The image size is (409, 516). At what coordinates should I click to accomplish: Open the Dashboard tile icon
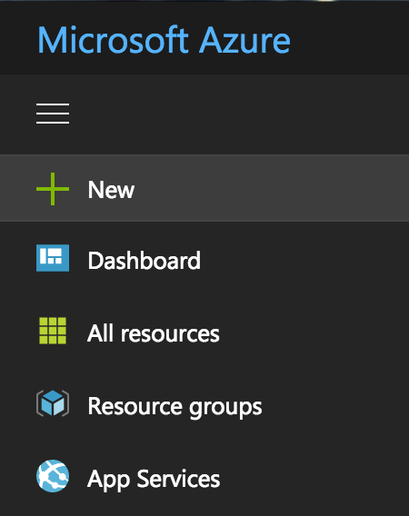point(53,258)
